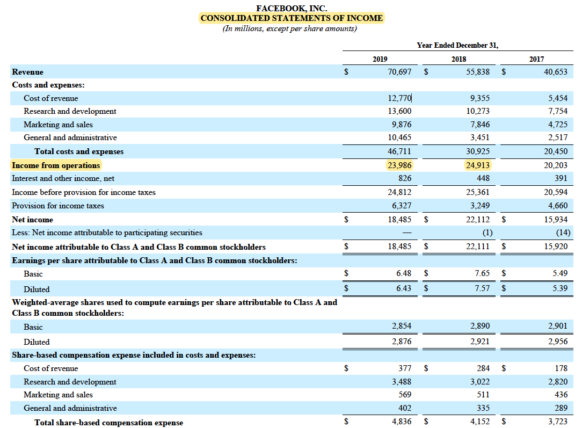Click 2019 Total share-based compensation 4,836
This screenshot has height=428, width=582.
click(402, 422)
